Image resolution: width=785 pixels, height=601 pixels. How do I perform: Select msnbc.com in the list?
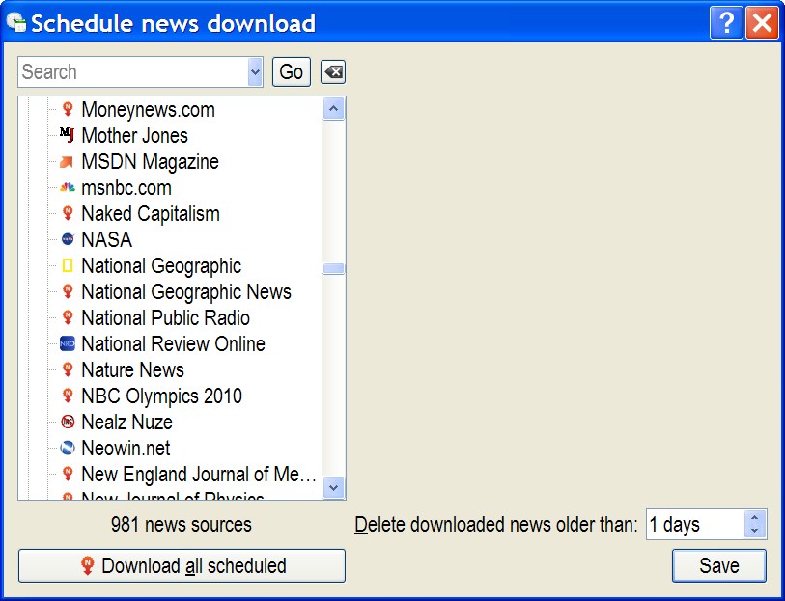pos(126,187)
